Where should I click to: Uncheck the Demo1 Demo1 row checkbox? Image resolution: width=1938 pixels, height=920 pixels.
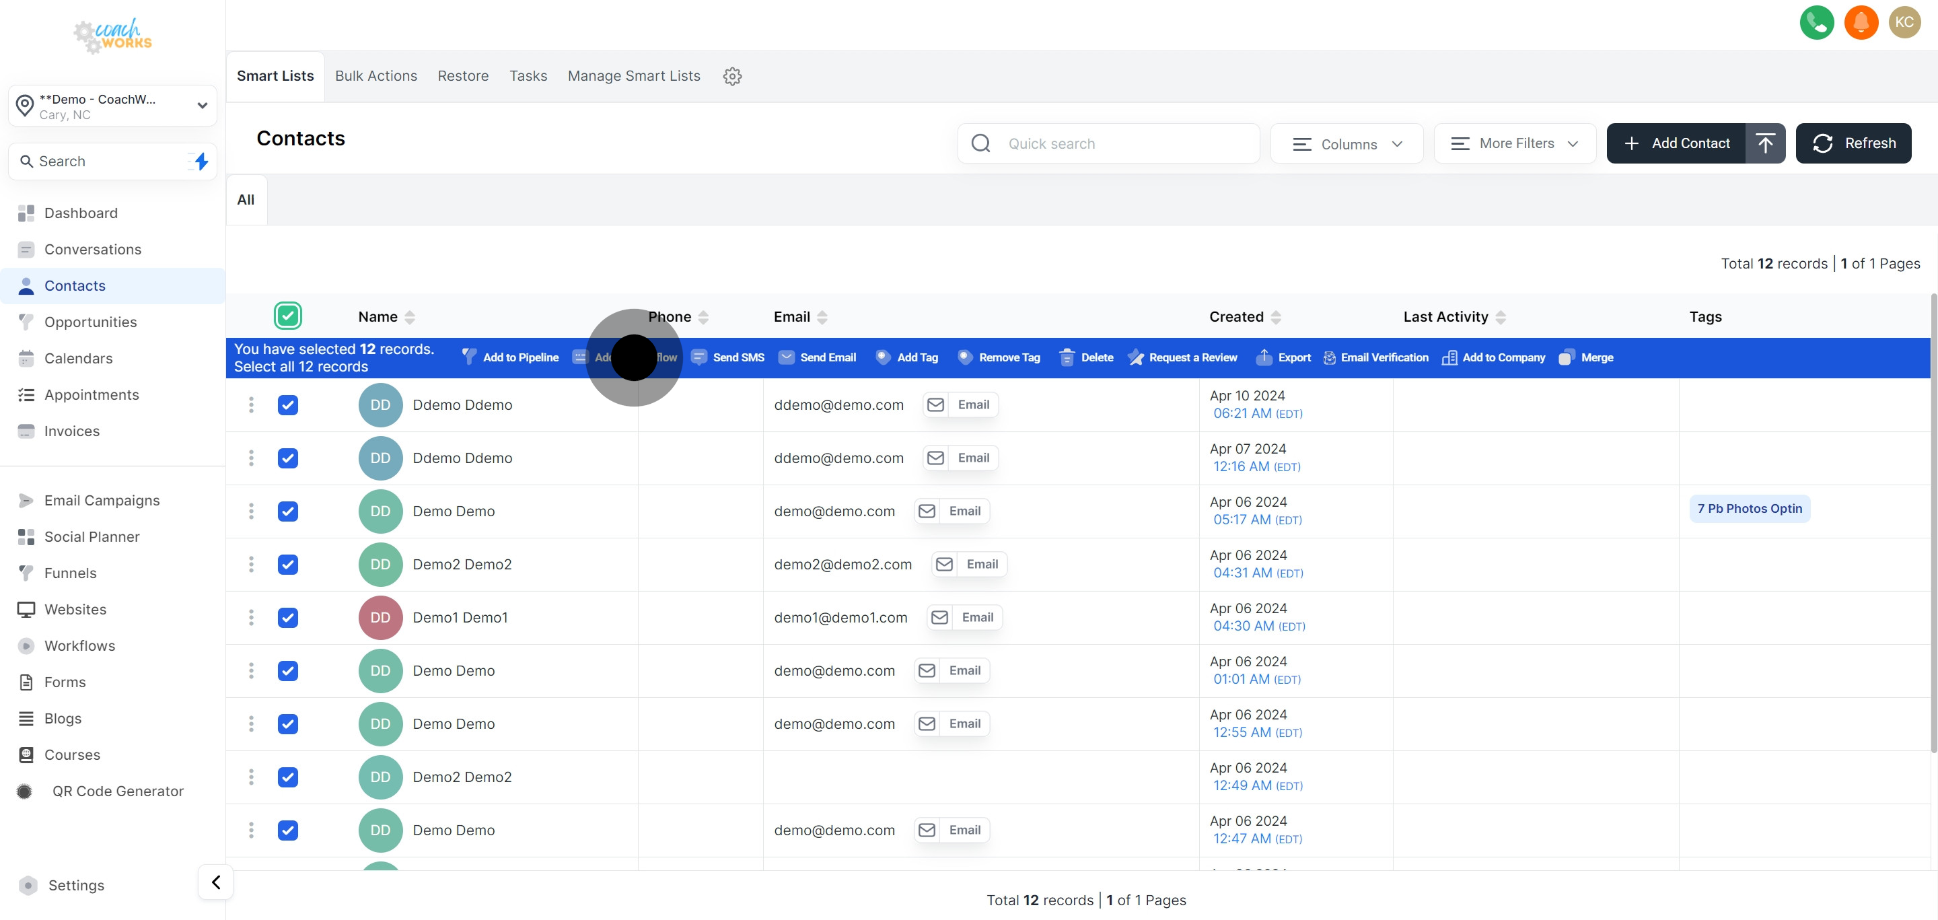287,618
